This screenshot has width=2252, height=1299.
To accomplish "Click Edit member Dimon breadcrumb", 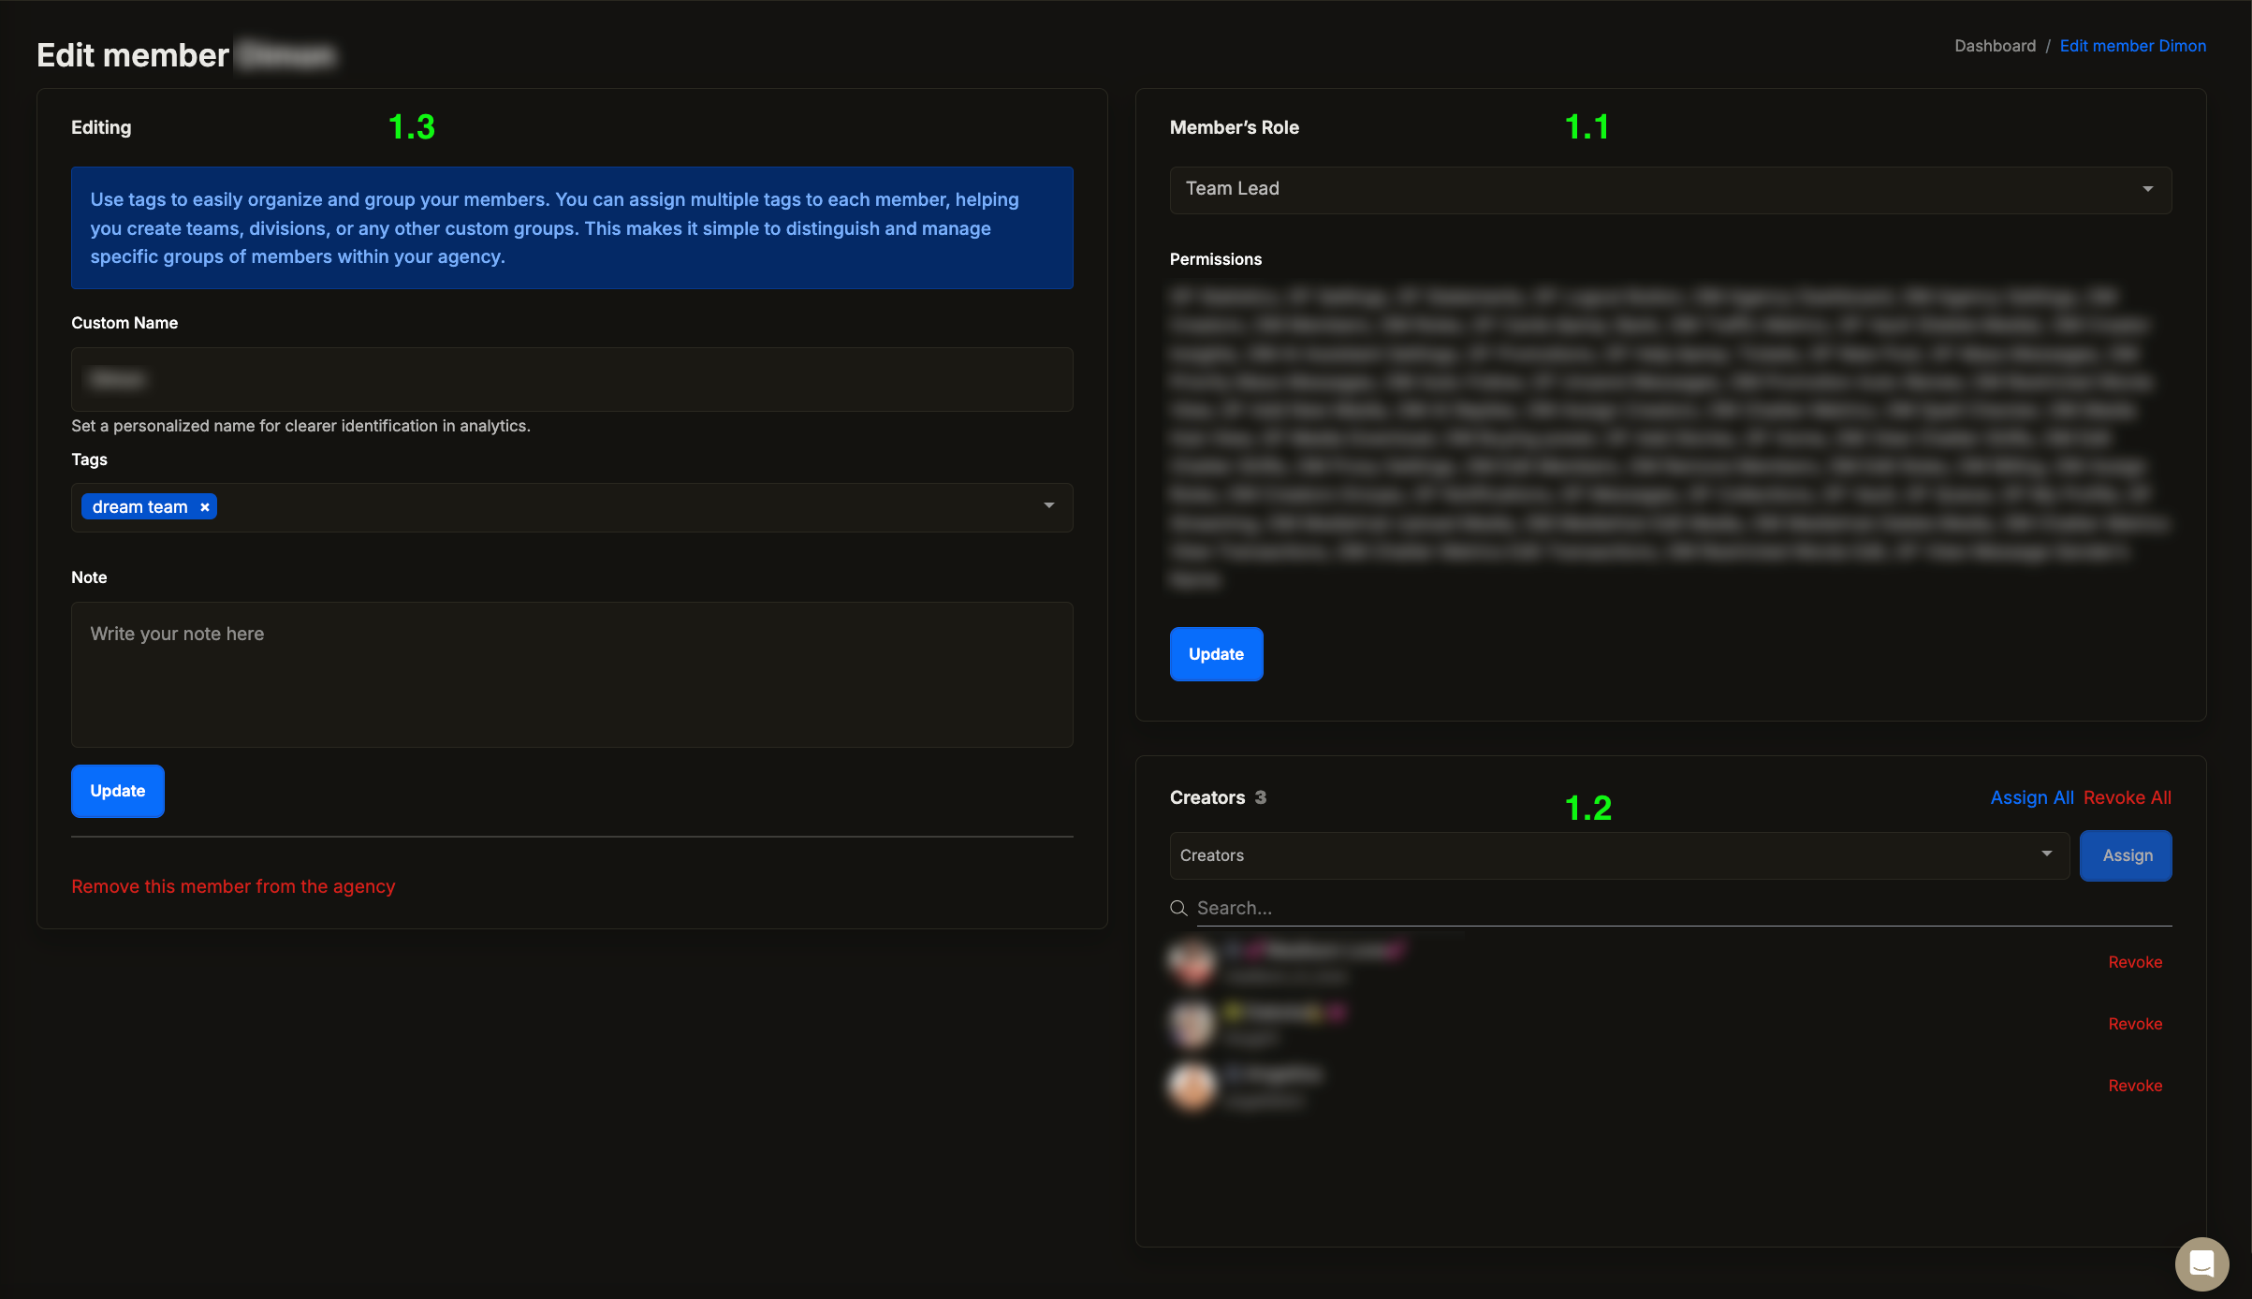I will click(x=2132, y=46).
